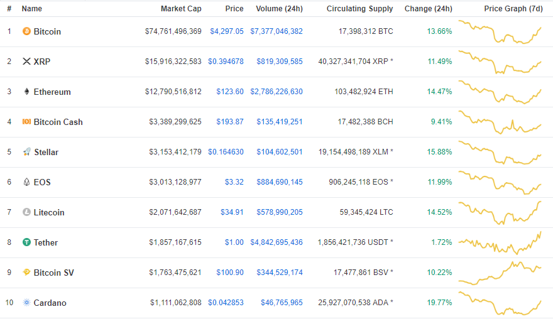Sort by Market Cap column header
Screen dimensions: 553x319
pyautogui.click(x=181, y=9)
